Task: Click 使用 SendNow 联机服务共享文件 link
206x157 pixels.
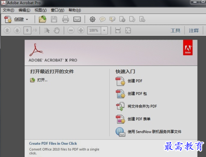Action: click(x=154, y=132)
